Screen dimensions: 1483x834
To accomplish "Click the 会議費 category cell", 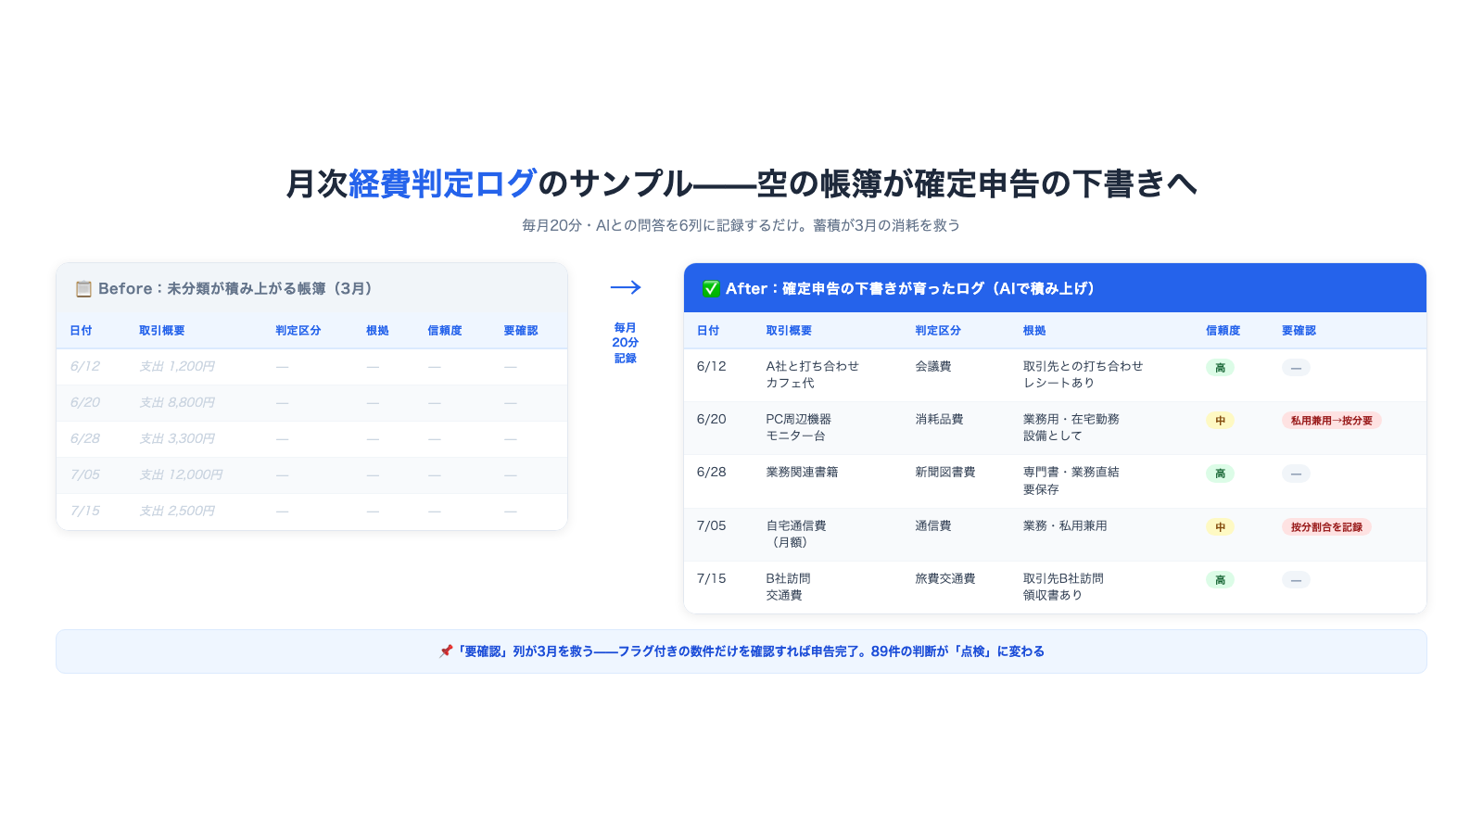I will [x=933, y=367].
